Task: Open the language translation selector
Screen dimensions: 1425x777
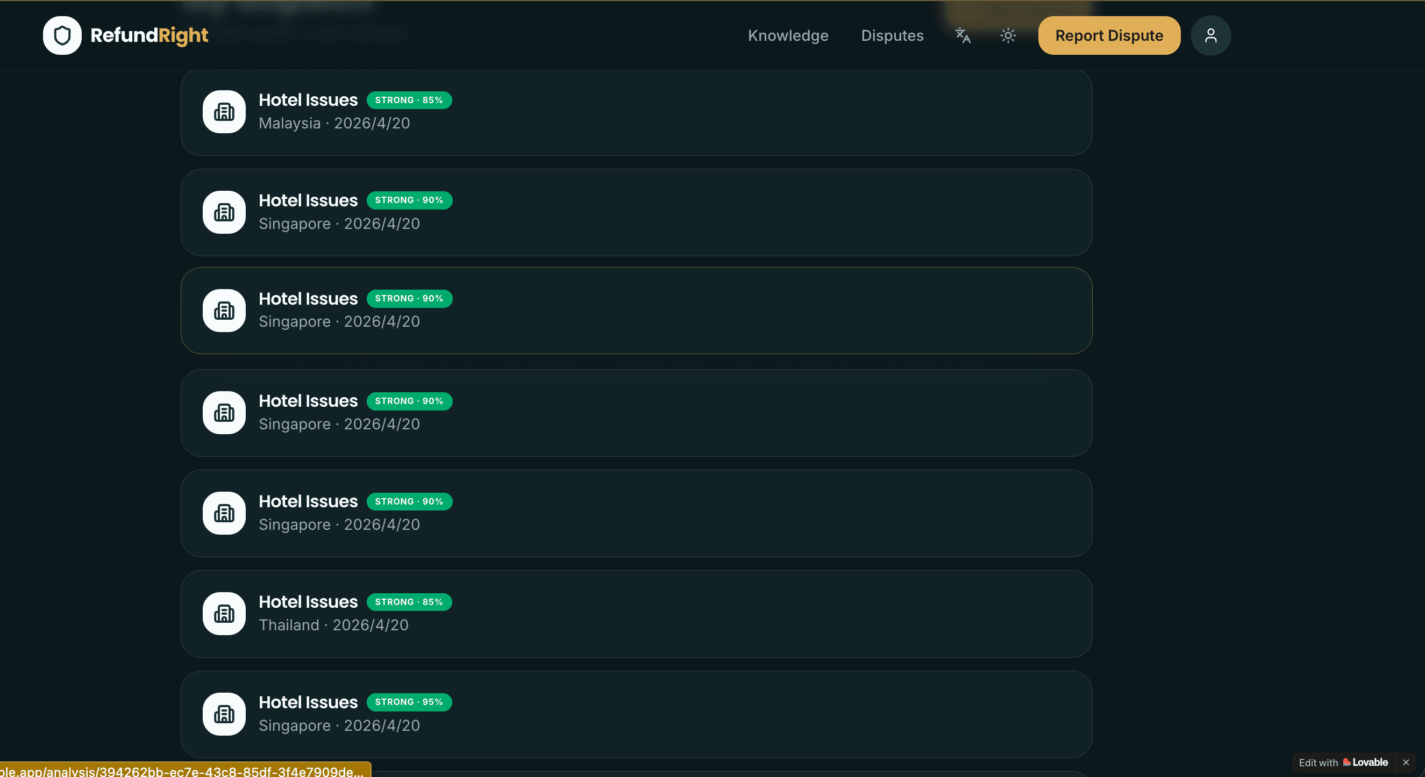Action: pyautogui.click(x=963, y=35)
